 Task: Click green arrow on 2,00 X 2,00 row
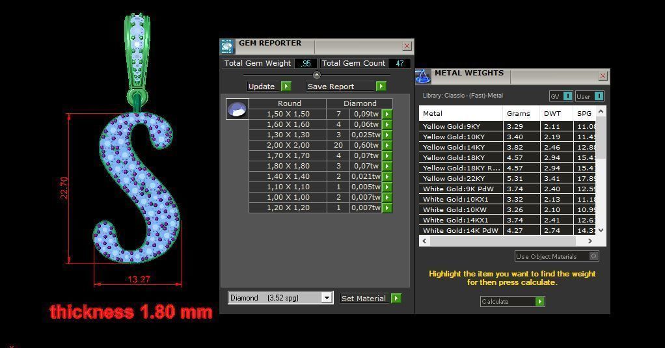tap(387, 146)
